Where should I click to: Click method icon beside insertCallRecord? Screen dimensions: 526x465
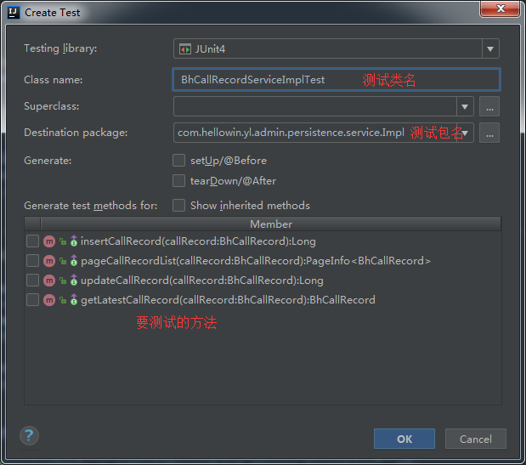[49, 241]
